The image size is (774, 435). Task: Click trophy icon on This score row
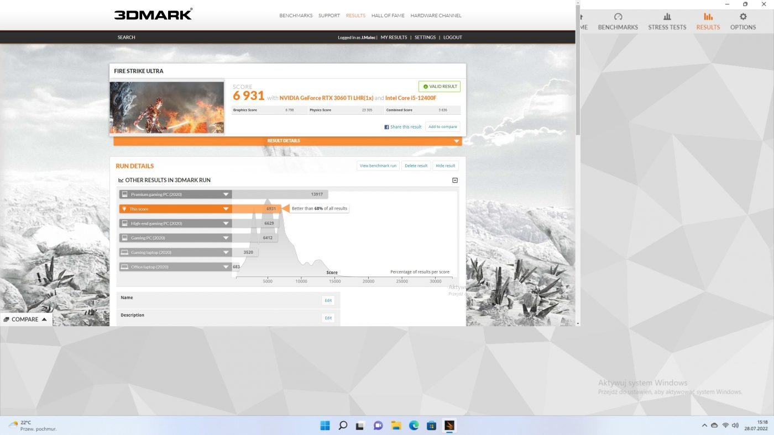coord(124,209)
